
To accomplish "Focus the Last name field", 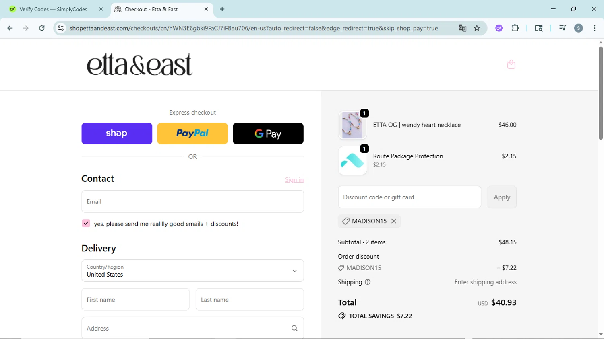I will tap(250, 300).
